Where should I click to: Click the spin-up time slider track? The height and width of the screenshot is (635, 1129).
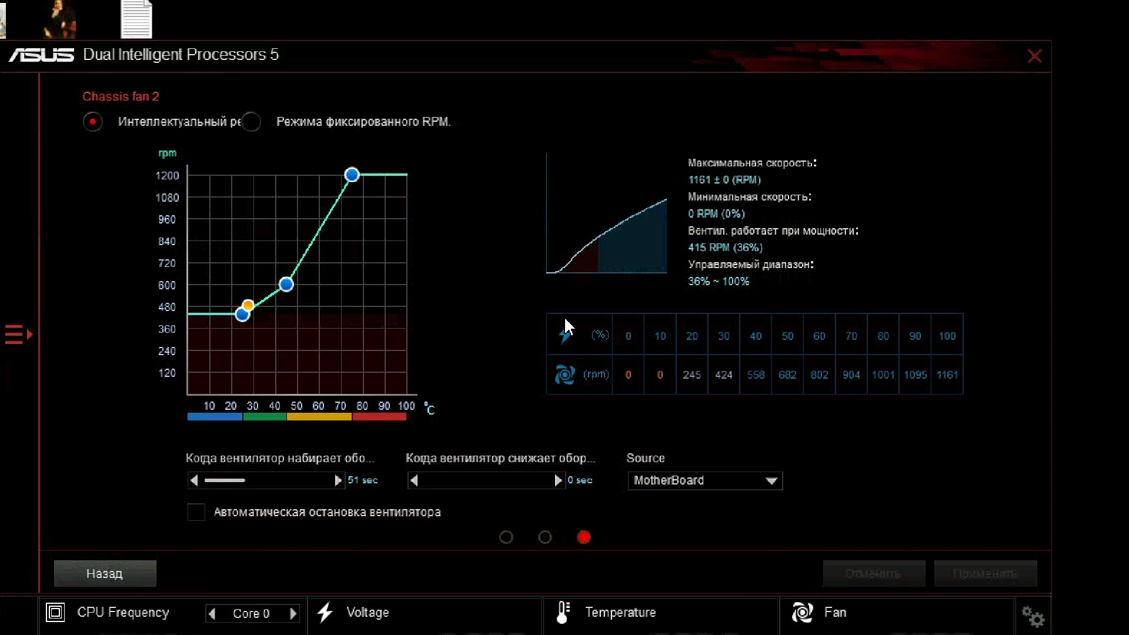click(266, 480)
